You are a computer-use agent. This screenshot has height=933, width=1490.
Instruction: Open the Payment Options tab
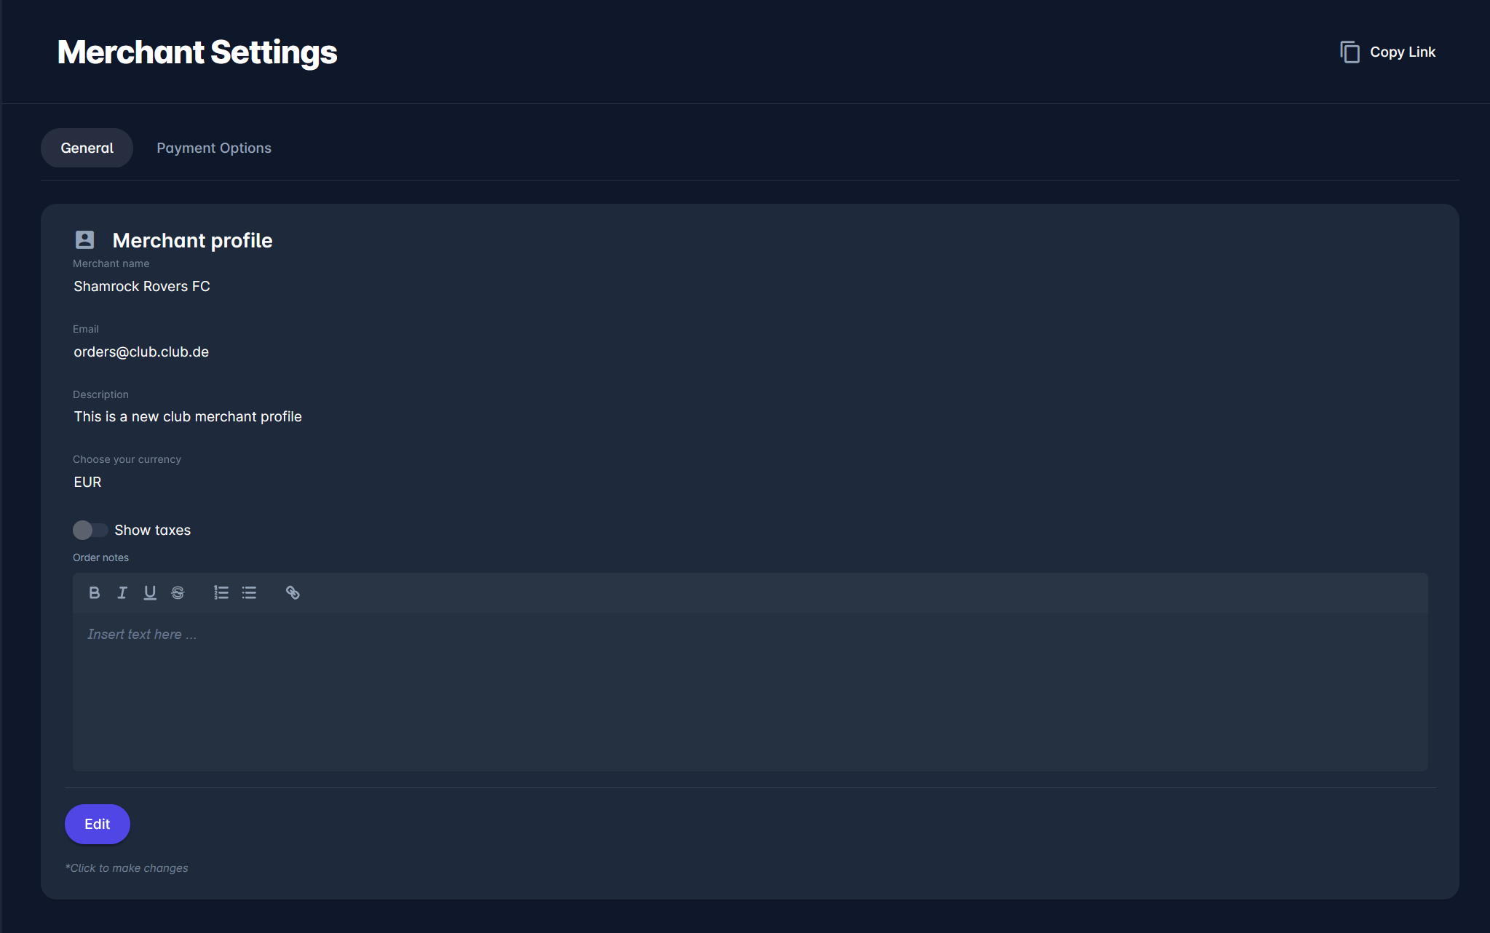214,148
